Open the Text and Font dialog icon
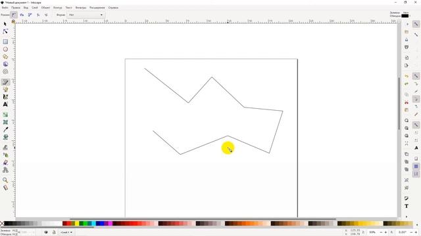The image size is (421, 236). [407, 206]
